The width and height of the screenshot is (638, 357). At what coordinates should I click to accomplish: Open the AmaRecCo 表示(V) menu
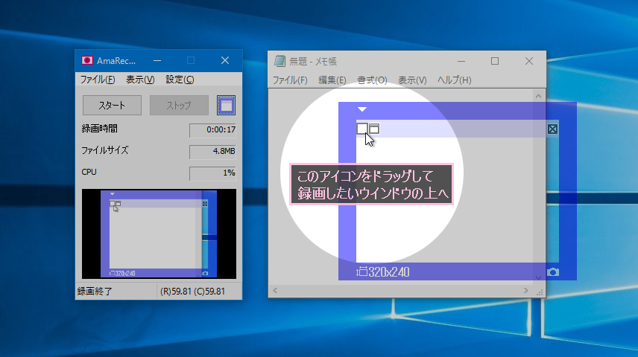[140, 80]
